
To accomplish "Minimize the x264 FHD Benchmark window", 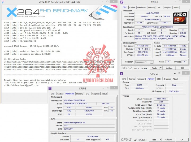I will pos(103,2).
